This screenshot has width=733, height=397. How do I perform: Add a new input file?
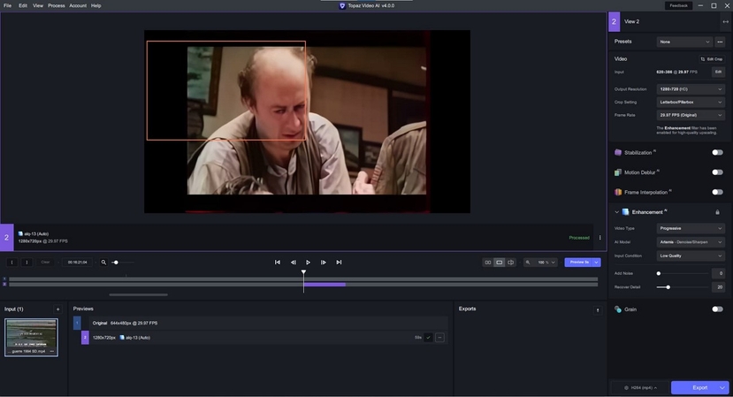pos(58,309)
